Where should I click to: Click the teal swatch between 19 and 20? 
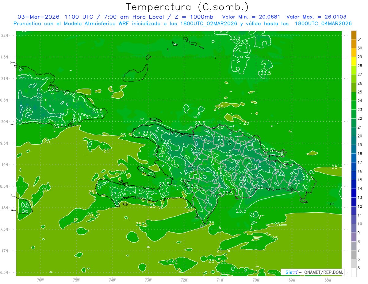coord(354,140)
